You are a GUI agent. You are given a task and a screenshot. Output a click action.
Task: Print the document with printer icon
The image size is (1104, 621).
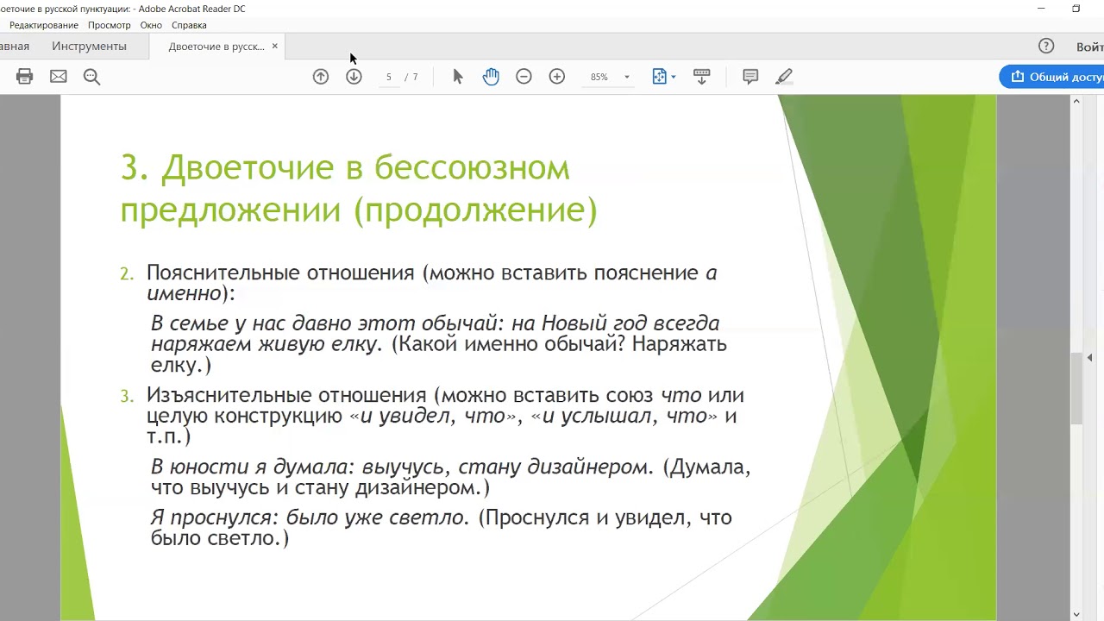pyautogui.click(x=24, y=77)
